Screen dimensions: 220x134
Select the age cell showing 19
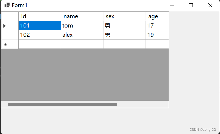pos(157,35)
